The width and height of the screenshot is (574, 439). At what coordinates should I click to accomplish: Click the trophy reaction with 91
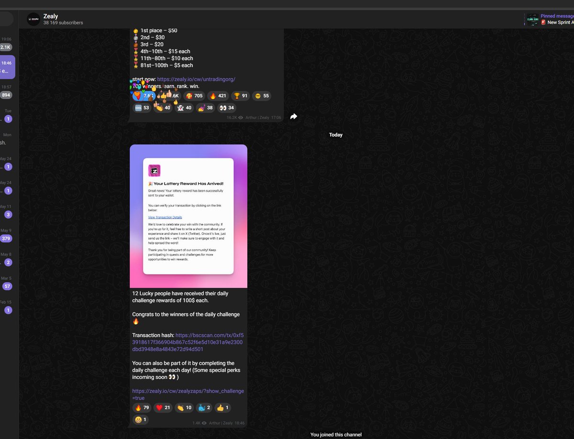pyautogui.click(x=241, y=96)
